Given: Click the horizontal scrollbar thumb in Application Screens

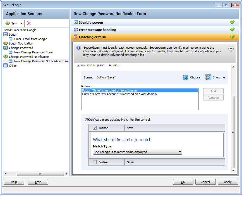Looking at the screenshot, I should point(40,174).
